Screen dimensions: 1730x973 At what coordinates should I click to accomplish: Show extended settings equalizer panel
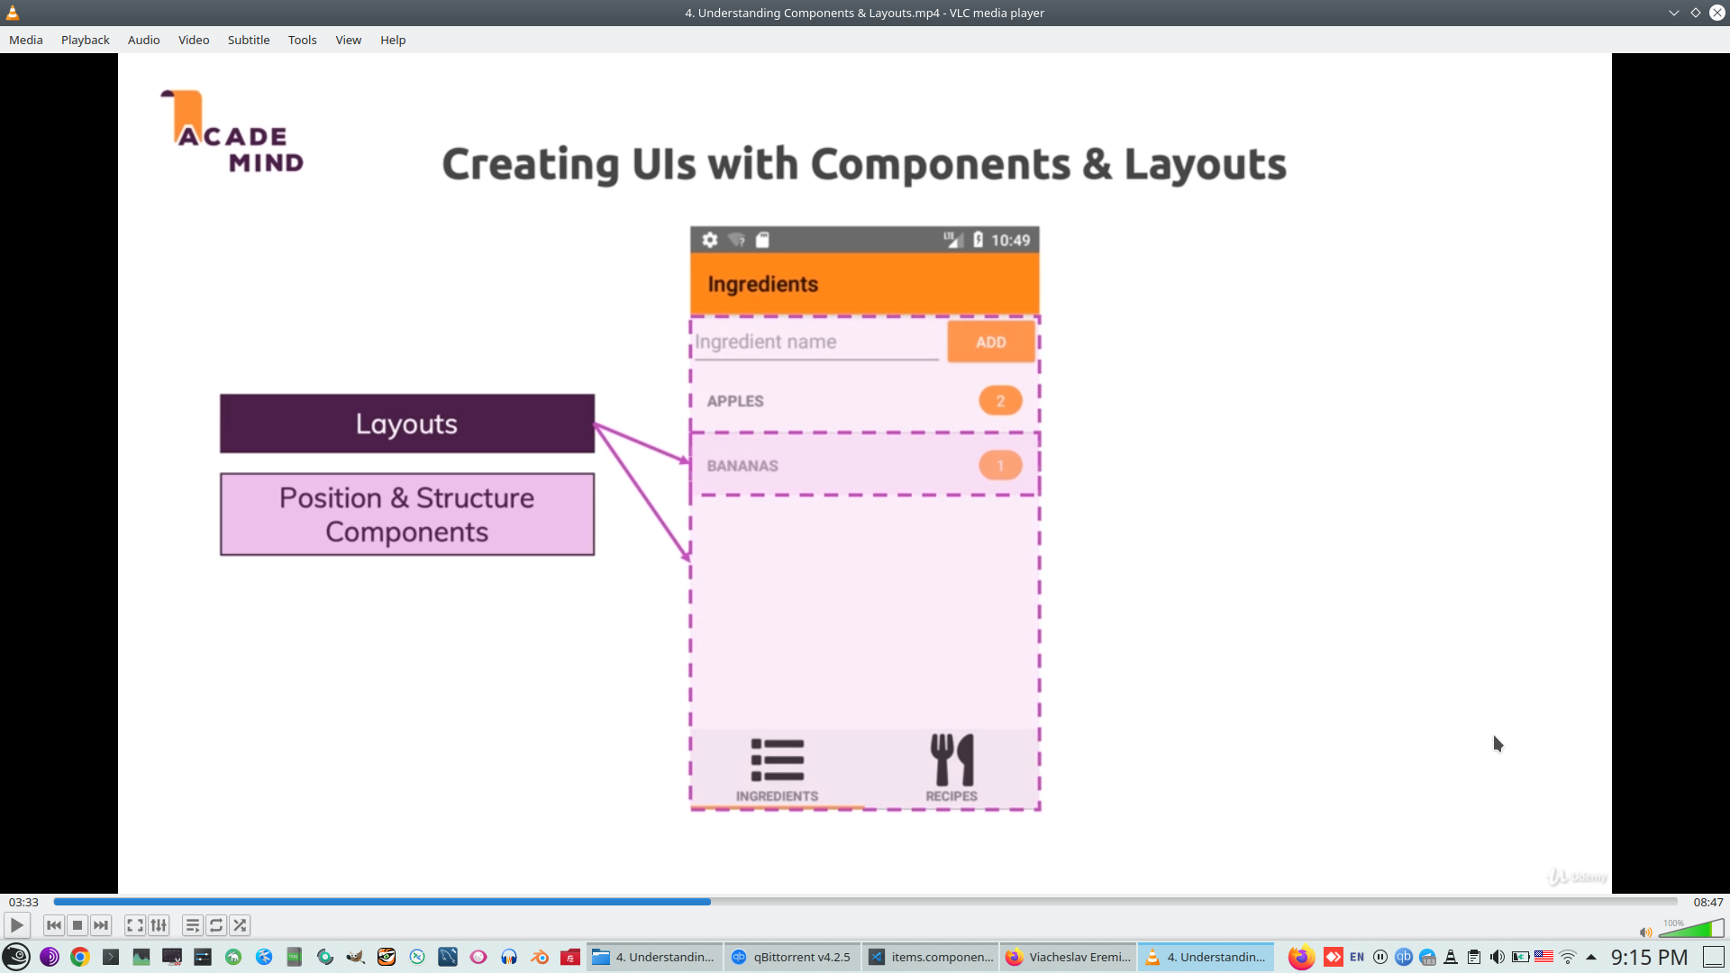[x=159, y=925]
